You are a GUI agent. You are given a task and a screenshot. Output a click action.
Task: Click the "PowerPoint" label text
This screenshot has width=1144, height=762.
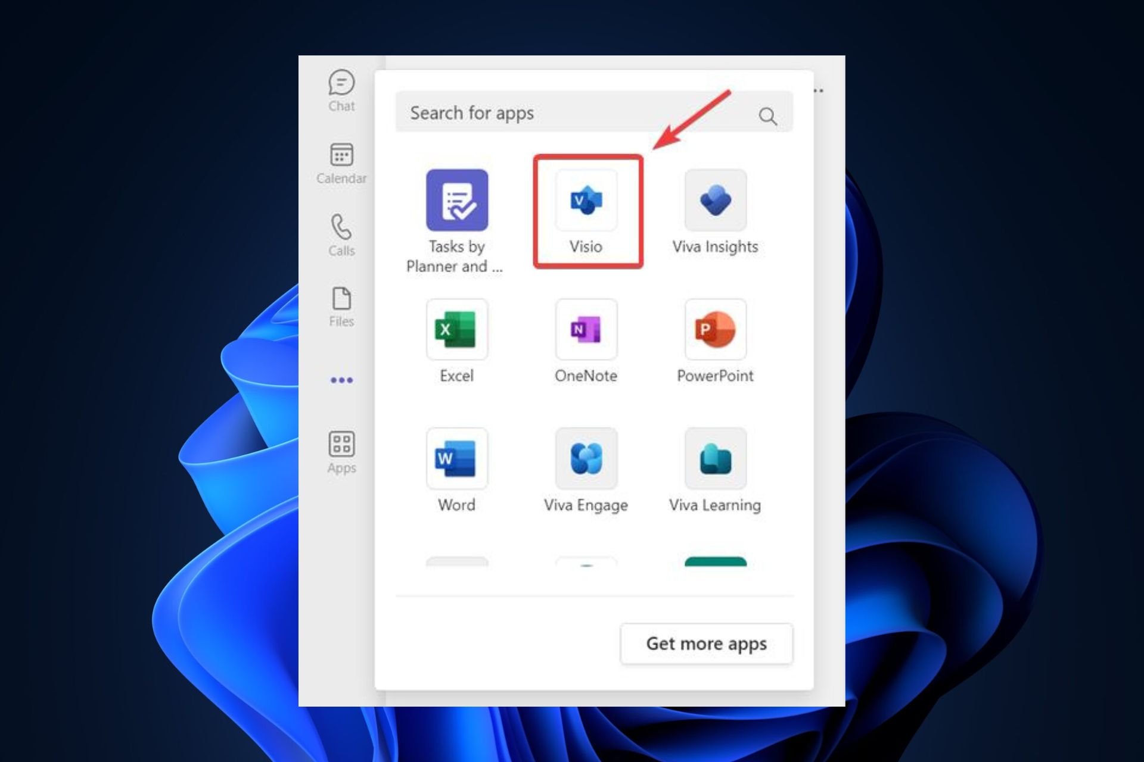(715, 376)
